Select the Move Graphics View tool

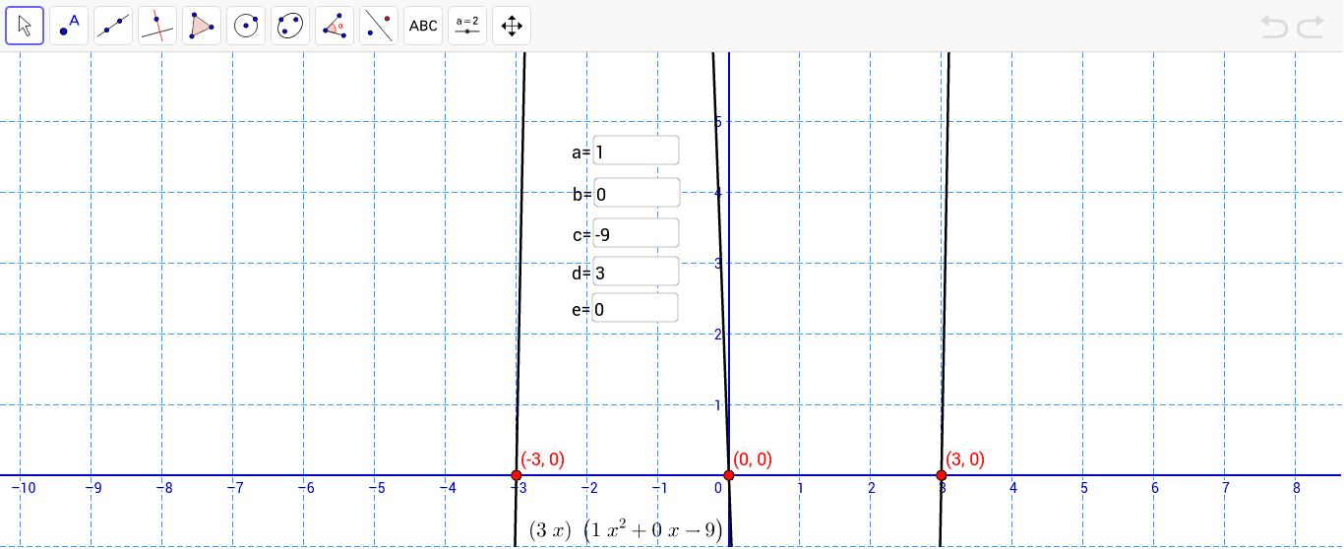512,26
